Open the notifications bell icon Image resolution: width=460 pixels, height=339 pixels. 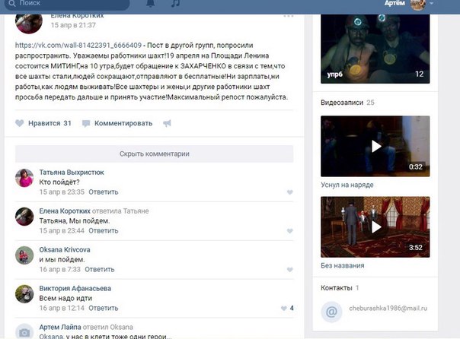[150, 4]
